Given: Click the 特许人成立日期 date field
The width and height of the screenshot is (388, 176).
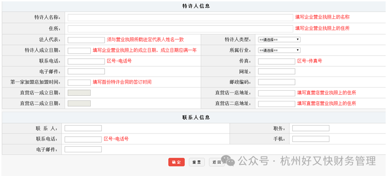Looking at the screenshot, I should [79, 51].
